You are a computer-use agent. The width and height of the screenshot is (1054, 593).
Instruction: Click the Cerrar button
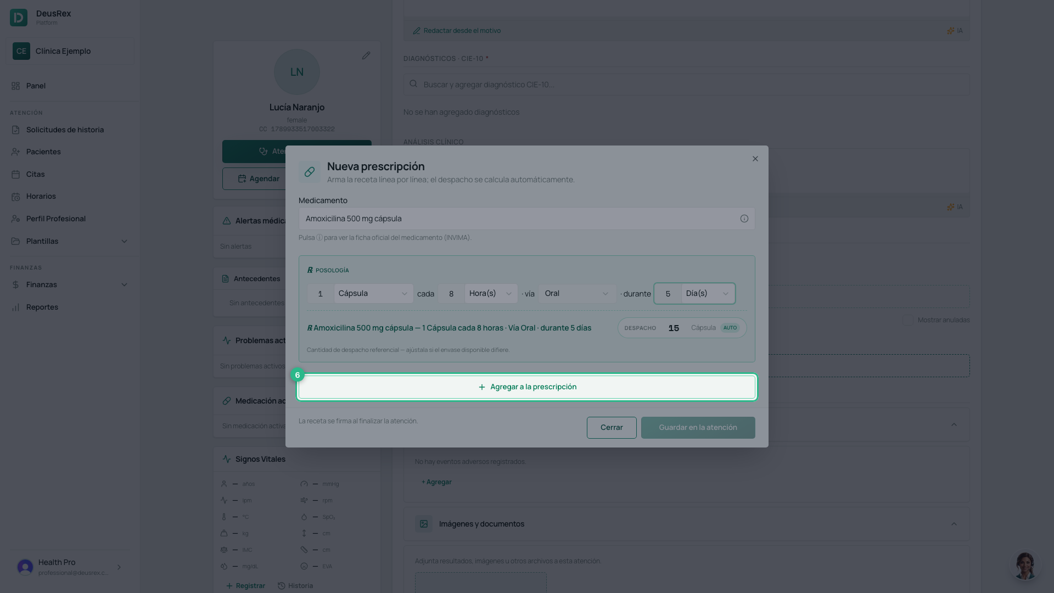(612, 428)
